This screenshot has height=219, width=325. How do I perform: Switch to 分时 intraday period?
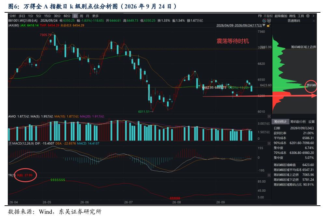pos(12,16)
